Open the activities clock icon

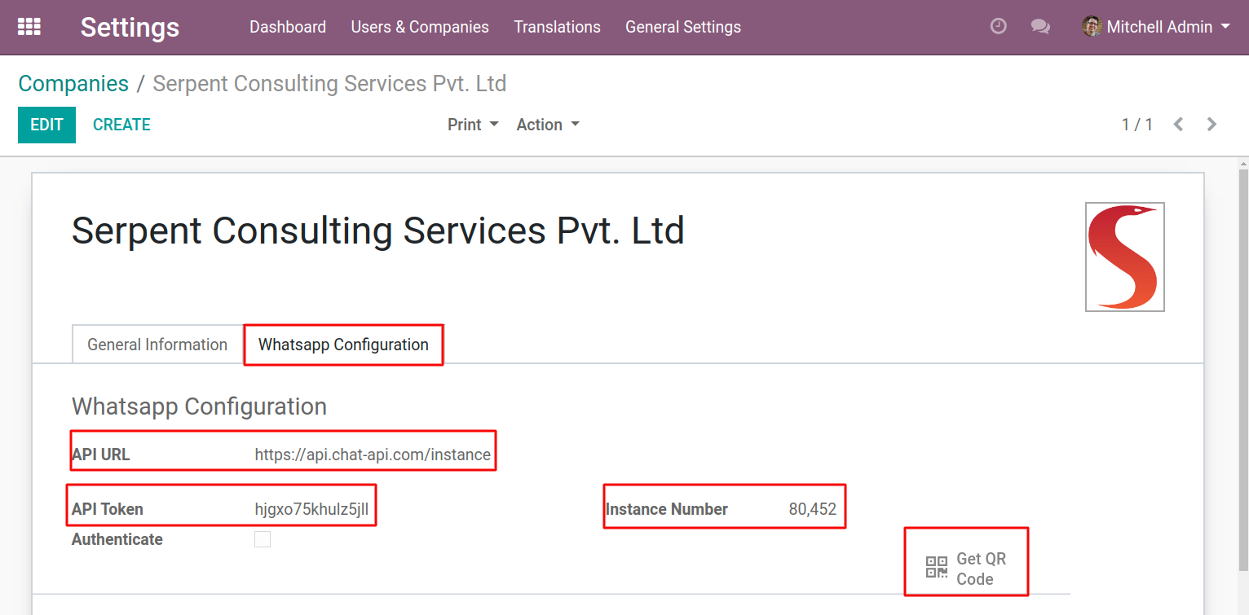tap(998, 27)
